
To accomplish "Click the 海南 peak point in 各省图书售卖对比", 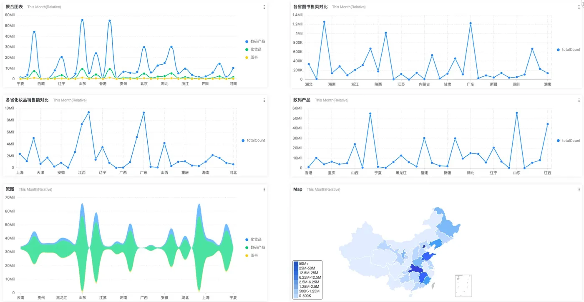I will tap(324, 22).
